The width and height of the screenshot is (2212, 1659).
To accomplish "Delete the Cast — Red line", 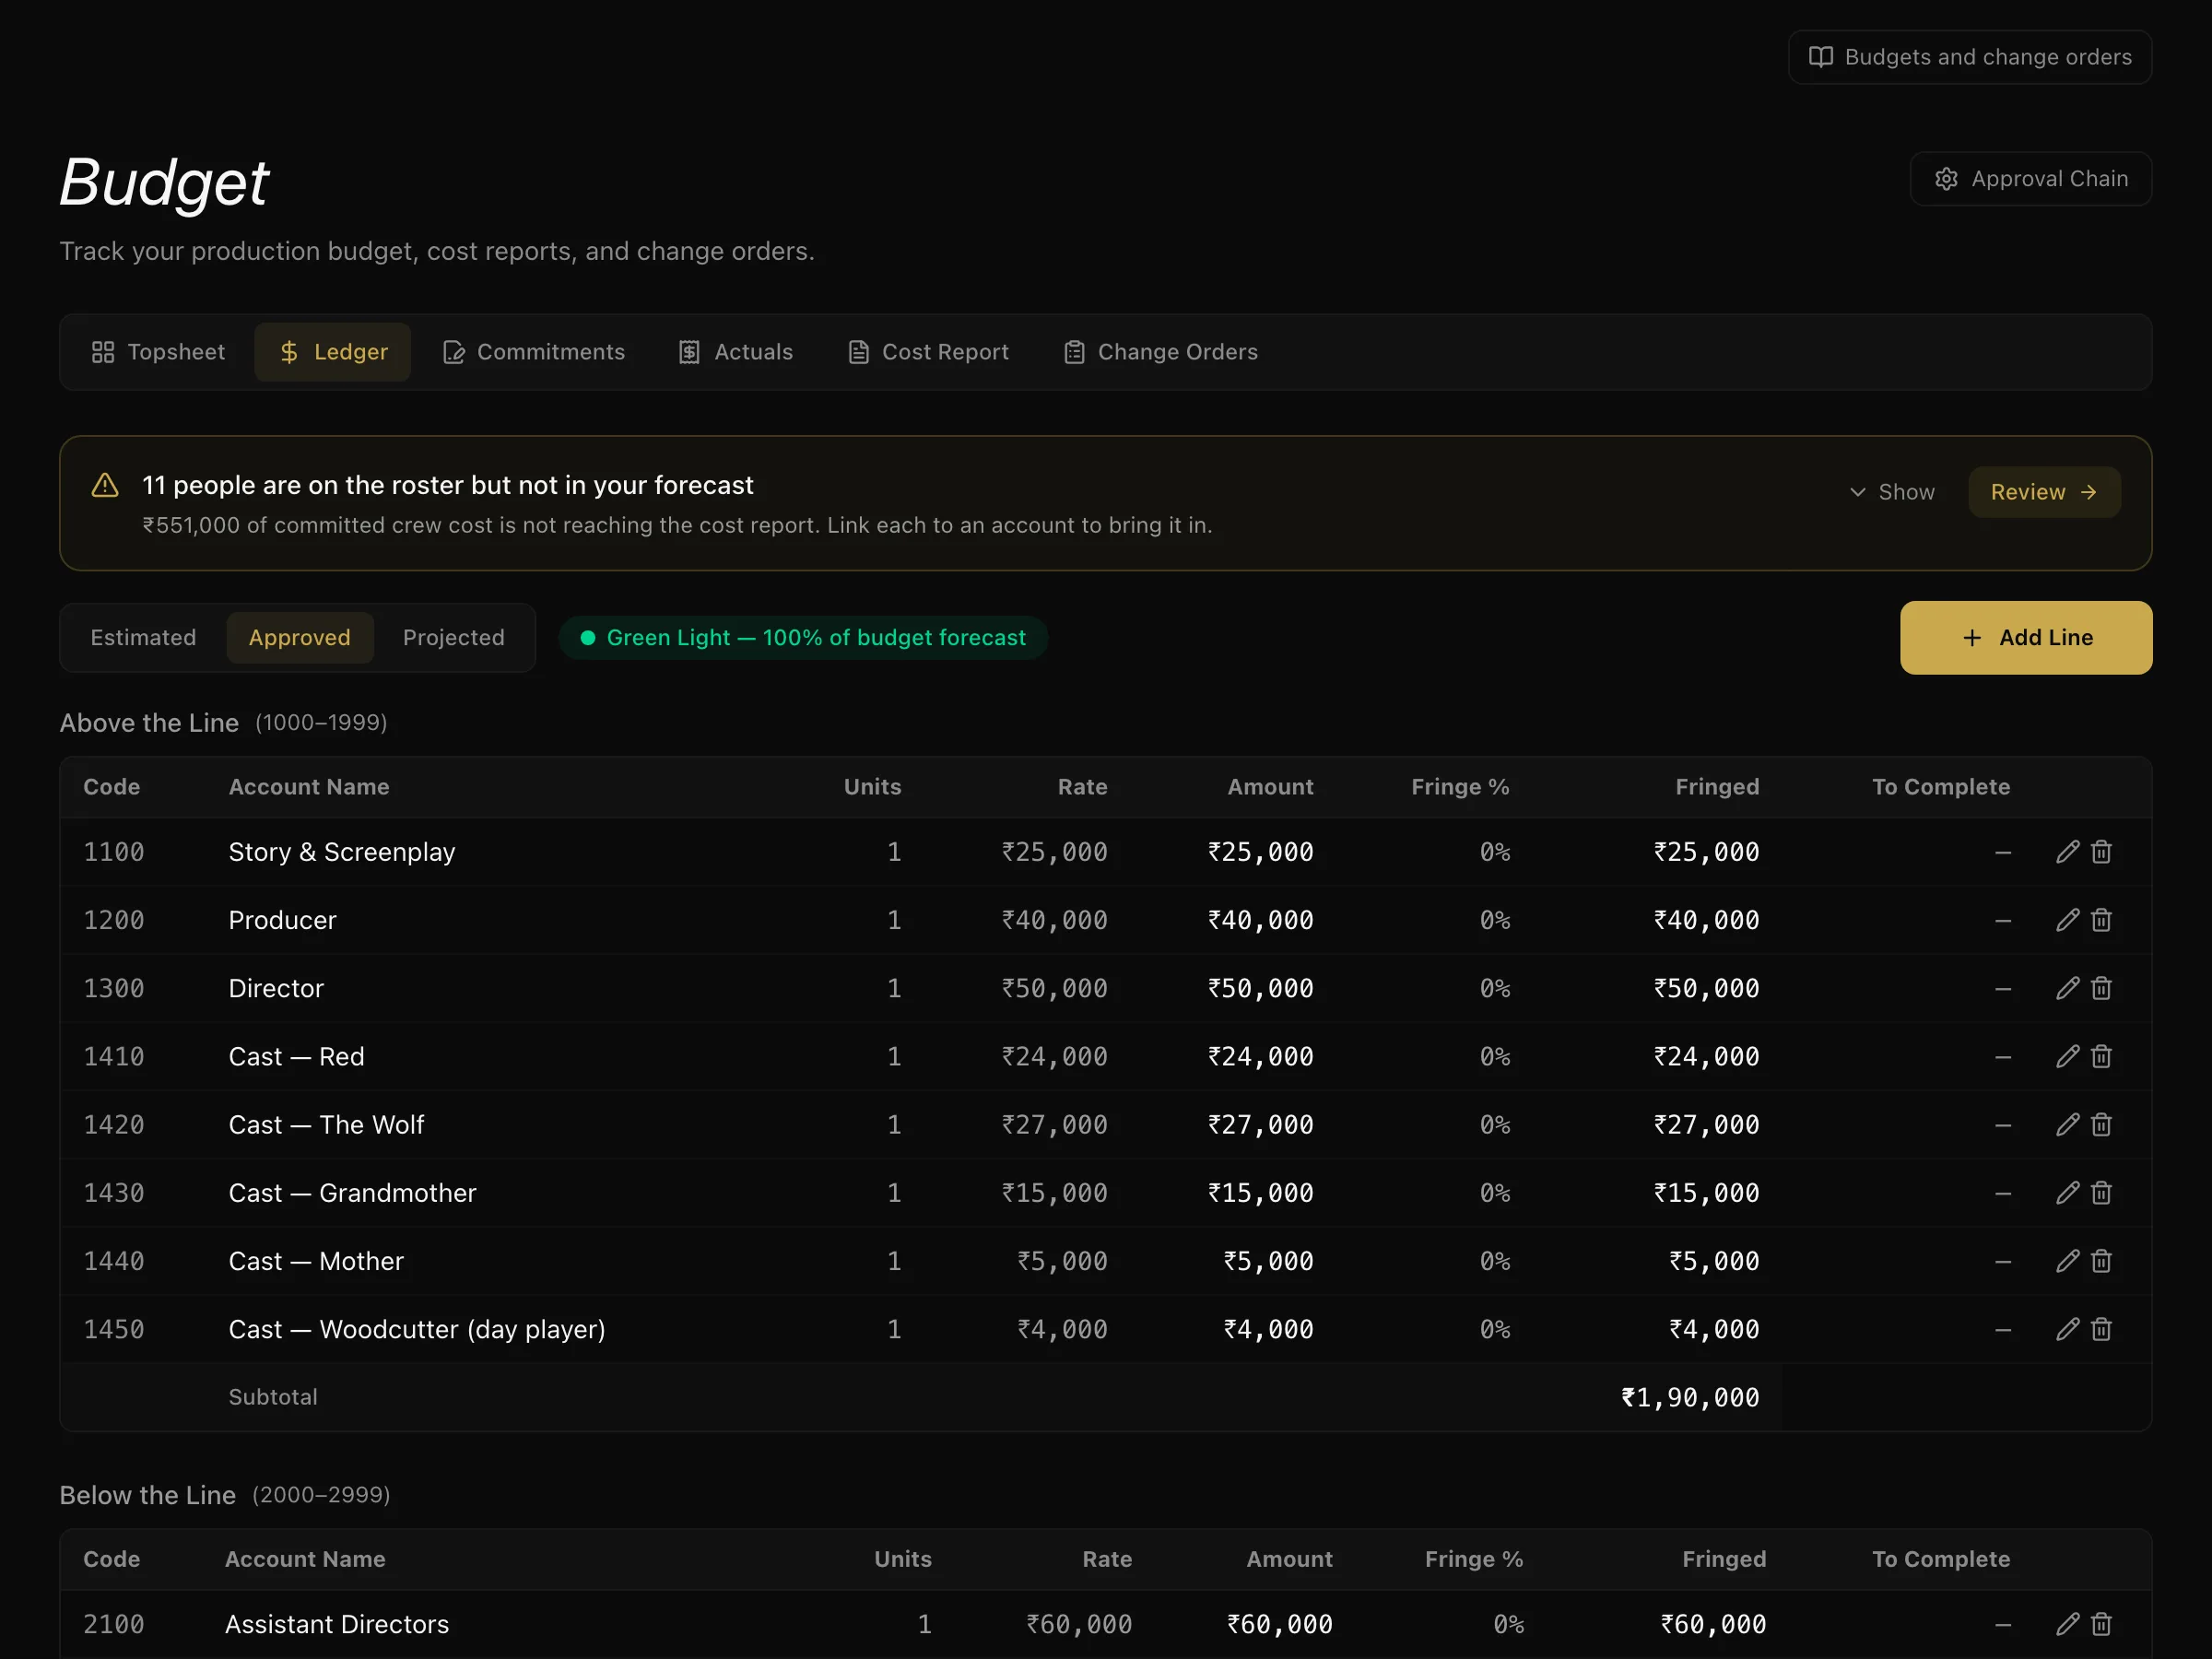I will pyautogui.click(x=2101, y=1056).
